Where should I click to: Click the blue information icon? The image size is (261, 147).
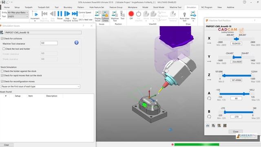[76, 42]
